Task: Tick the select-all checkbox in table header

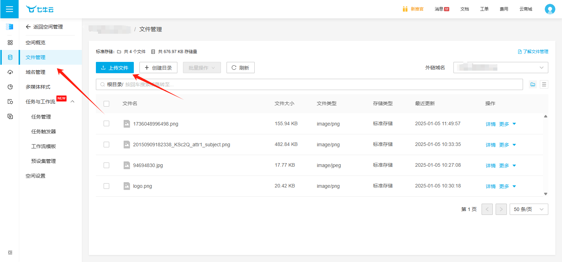Action: point(106,104)
